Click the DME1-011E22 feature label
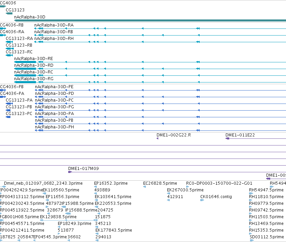The image size is (286, 242). 240,135
